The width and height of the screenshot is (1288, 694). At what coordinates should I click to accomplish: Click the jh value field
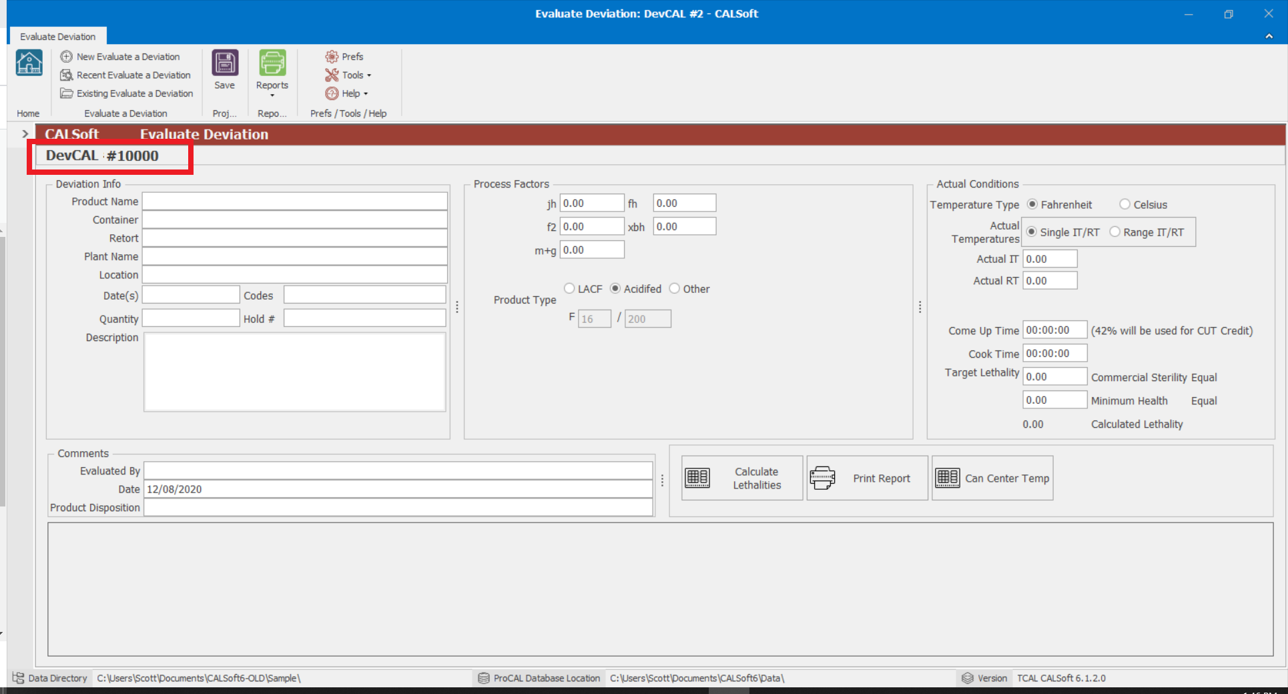click(x=592, y=203)
